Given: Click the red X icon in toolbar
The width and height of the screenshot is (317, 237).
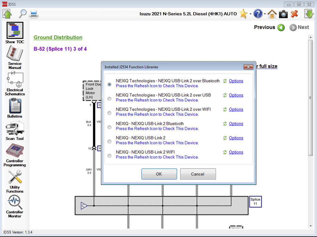Looking at the screenshot, I should tap(294, 14).
